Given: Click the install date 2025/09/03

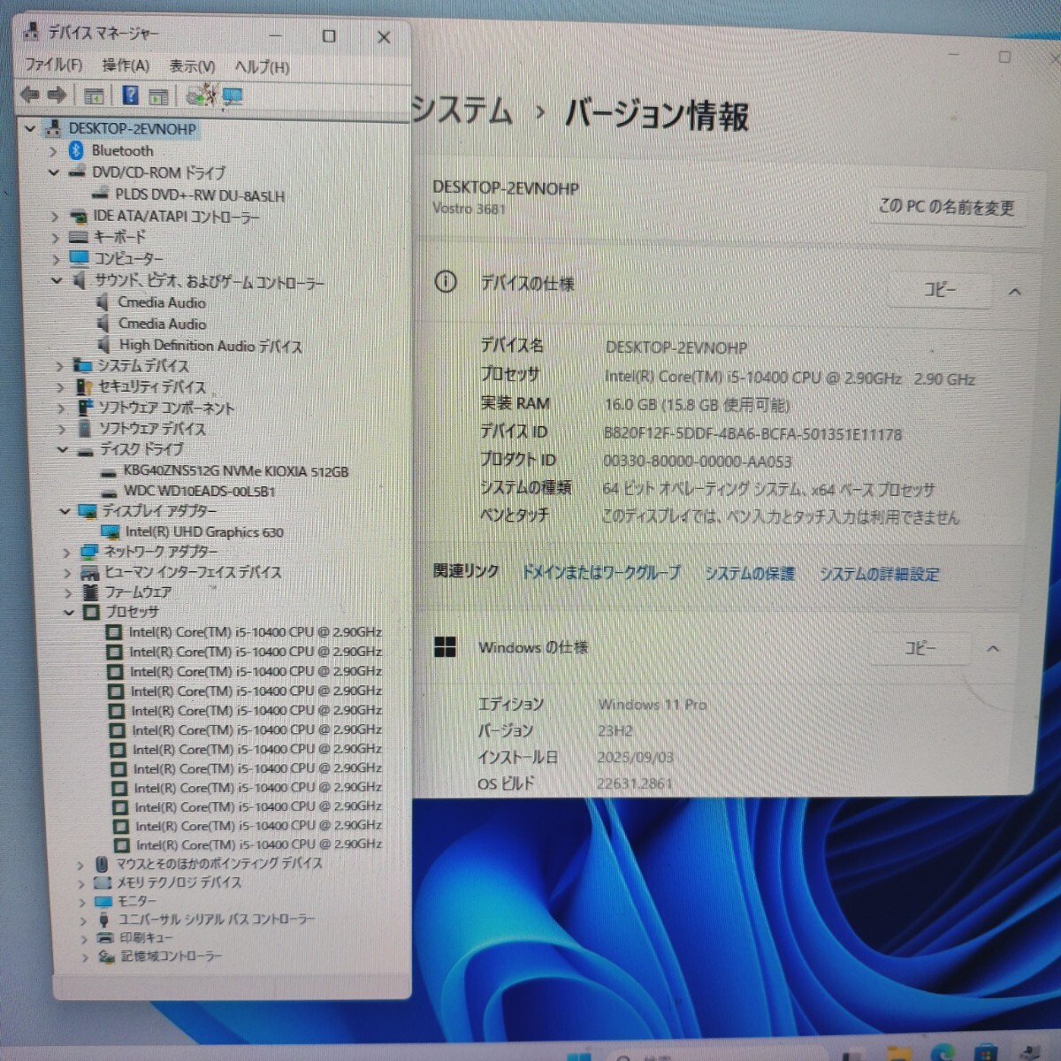Looking at the screenshot, I should coord(635,758).
